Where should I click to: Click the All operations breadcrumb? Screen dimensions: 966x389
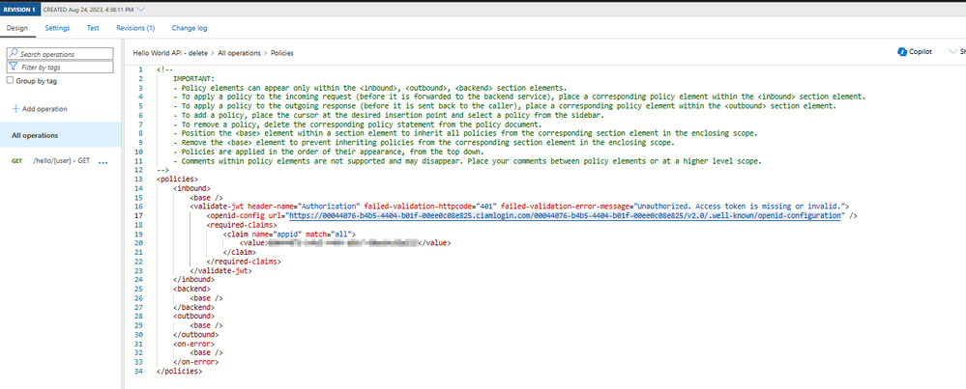(x=239, y=53)
